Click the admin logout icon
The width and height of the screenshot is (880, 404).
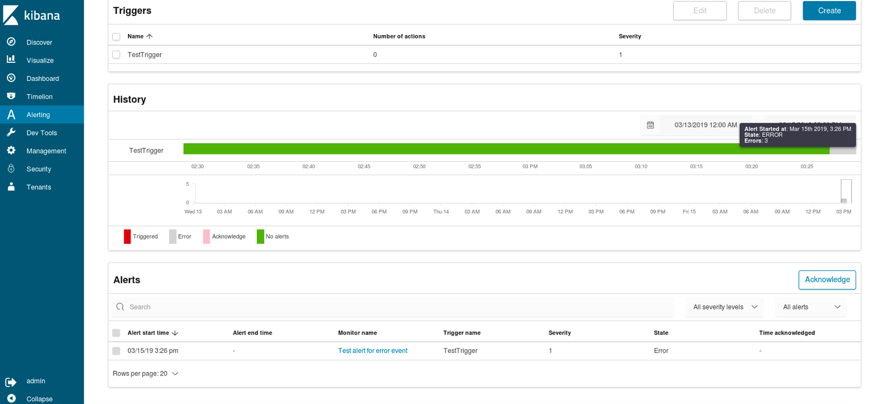pyautogui.click(x=11, y=382)
